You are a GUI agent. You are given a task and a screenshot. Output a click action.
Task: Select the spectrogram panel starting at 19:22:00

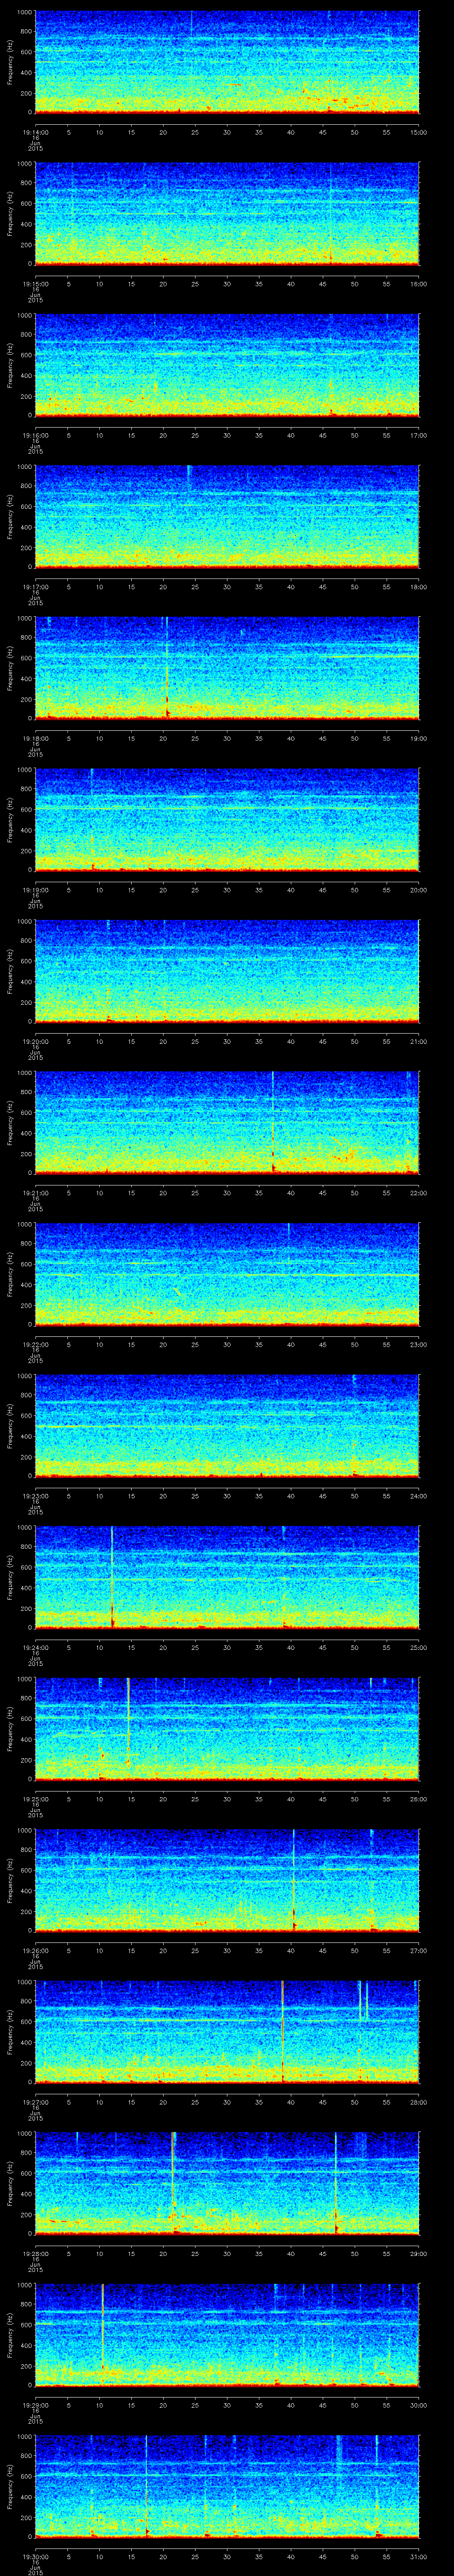[227, 1274]
